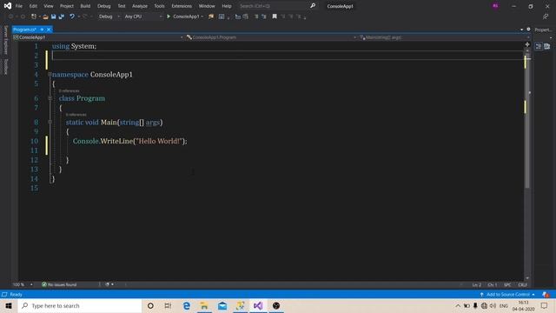
Task: Click the CRLF line ending indicator
Action: [522, 284]
